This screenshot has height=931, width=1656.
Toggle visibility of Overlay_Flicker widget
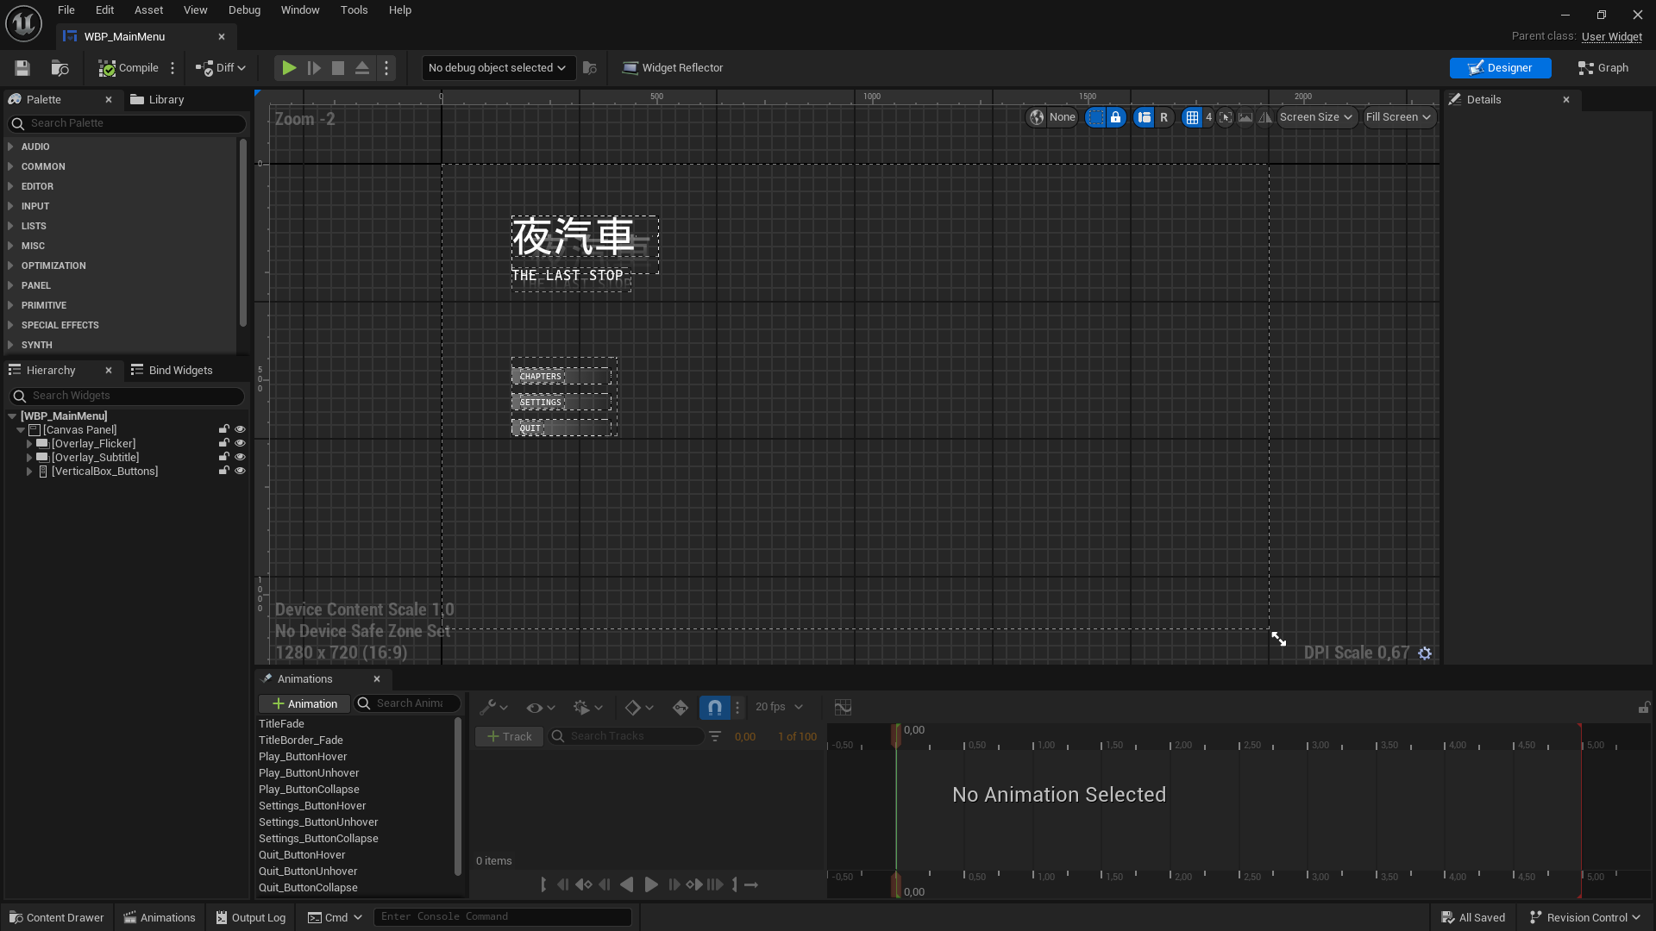(241, 443)
